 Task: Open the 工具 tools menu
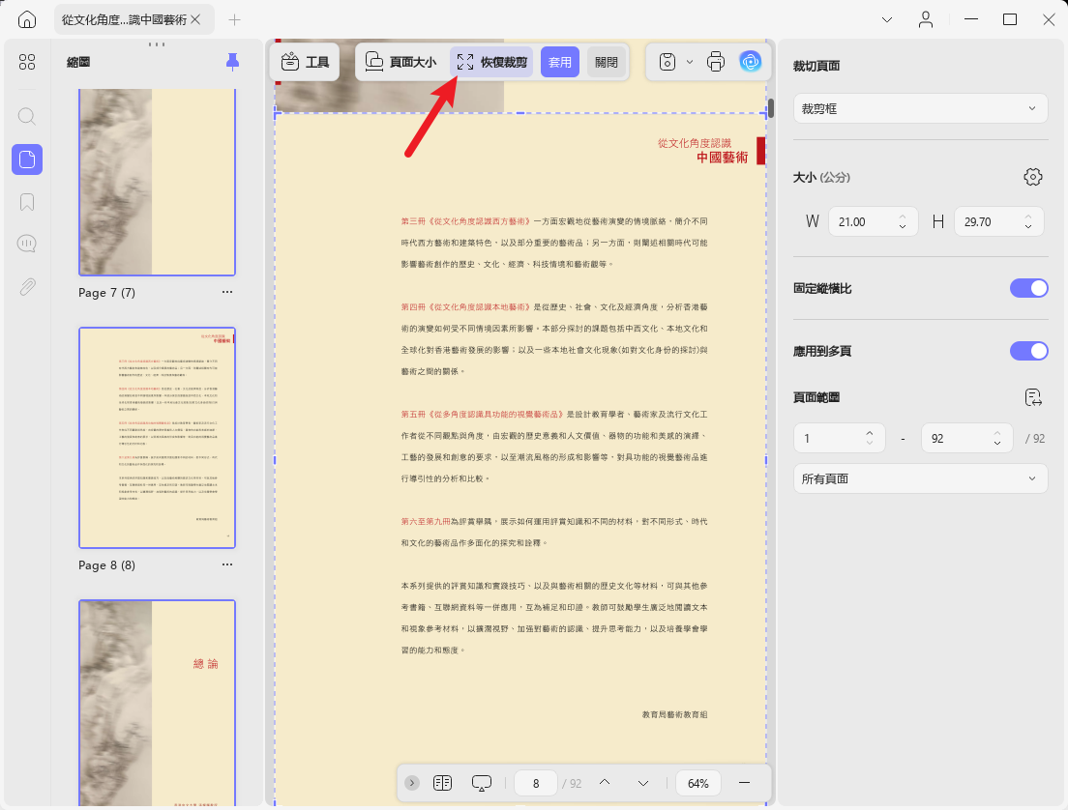point(305,62)
